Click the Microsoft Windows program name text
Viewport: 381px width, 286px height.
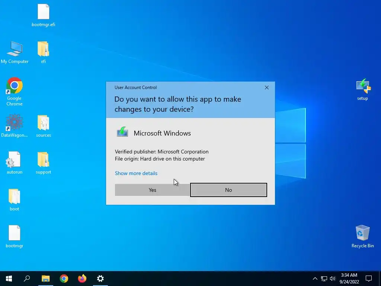162,133
